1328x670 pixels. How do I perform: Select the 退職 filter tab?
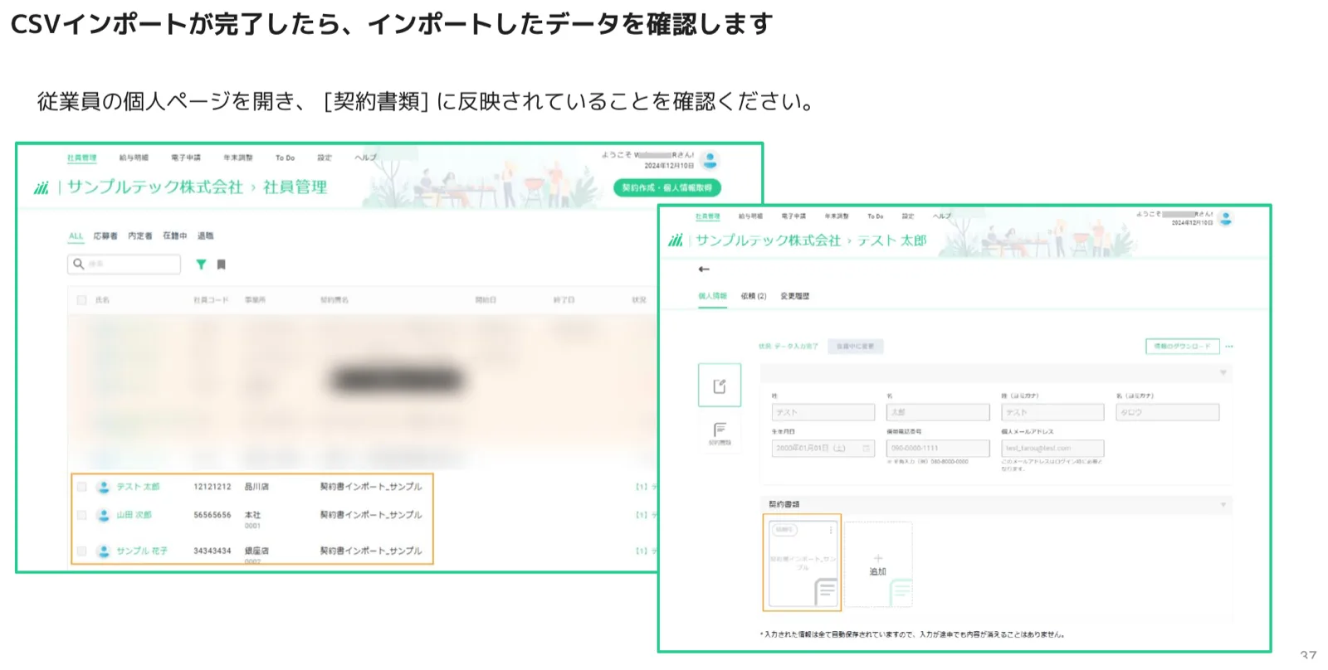tap(205, 236)
